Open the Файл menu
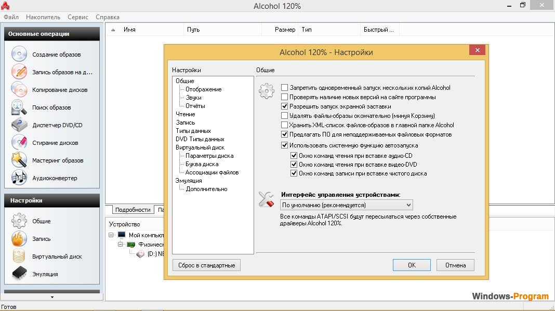The height and width of the screenshot is (311, 555). pos(11,17)
